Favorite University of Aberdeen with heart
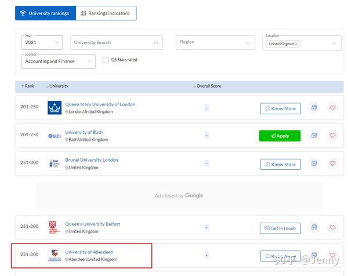Viewport: 348px width, 276px height. (332, 255)
